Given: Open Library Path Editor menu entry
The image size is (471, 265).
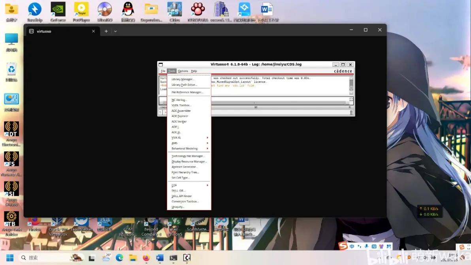Looking at the screenshot, I should (x=189, y=85).
